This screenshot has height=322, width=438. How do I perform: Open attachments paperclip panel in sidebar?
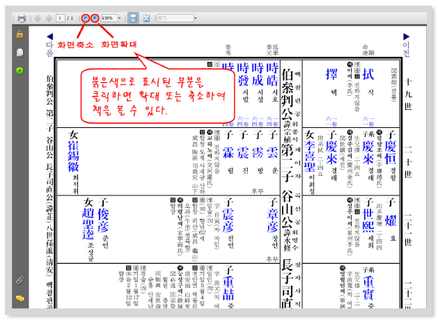click(x=19, y=280)
